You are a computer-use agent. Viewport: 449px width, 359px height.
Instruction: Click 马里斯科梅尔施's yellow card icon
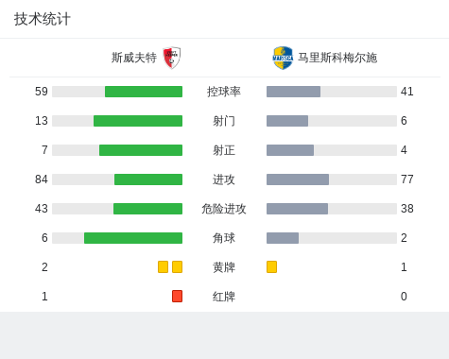pyautogui.click(x=271, y=267)
